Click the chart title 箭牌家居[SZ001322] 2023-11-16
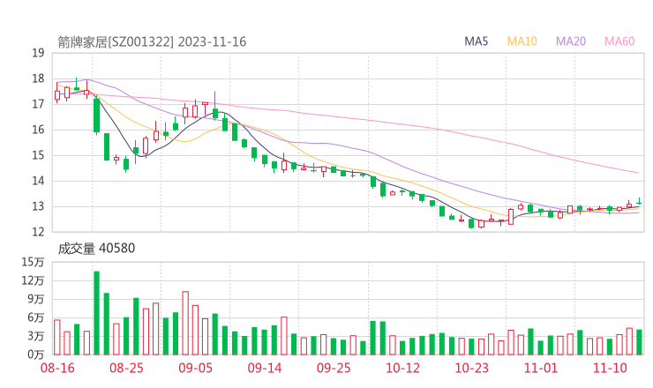The width and height of the screenshot is (653, 388). pyautogui.click(x=152, y=41)
